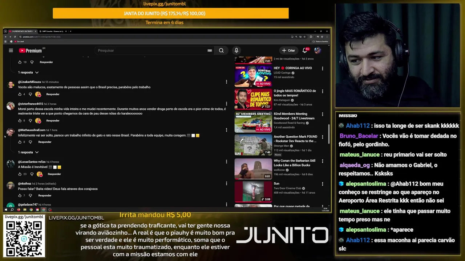
Task: Like the comment by @LinekerMSouza
Action: 20,94
